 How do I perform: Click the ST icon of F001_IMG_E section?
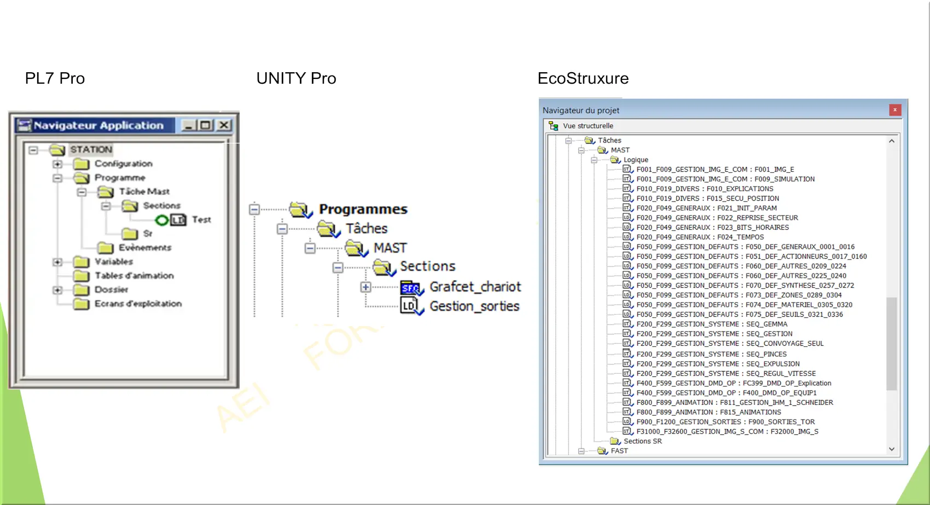(x=628, y=170)
